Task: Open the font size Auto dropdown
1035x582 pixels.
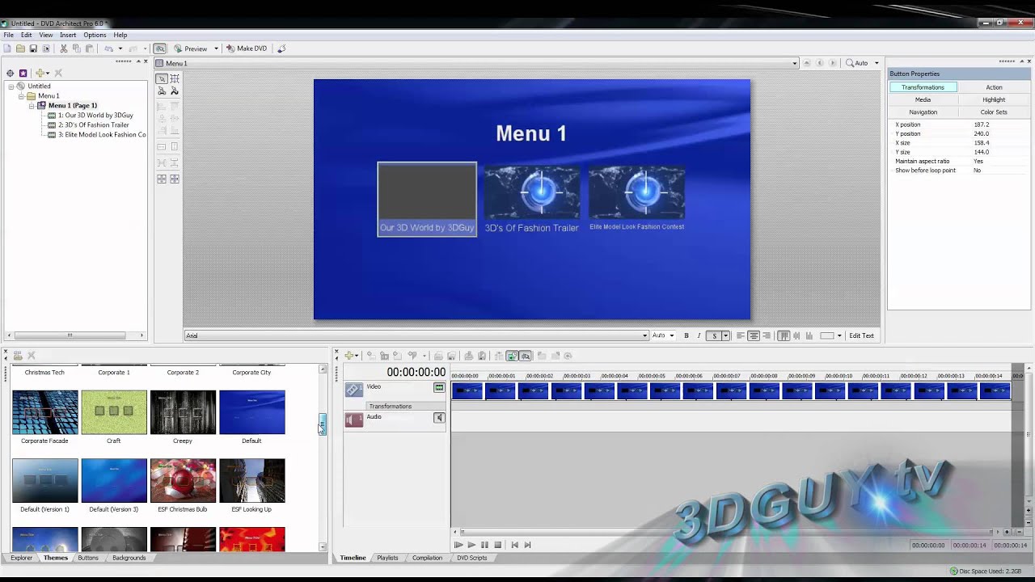Action: click(671, 335)
